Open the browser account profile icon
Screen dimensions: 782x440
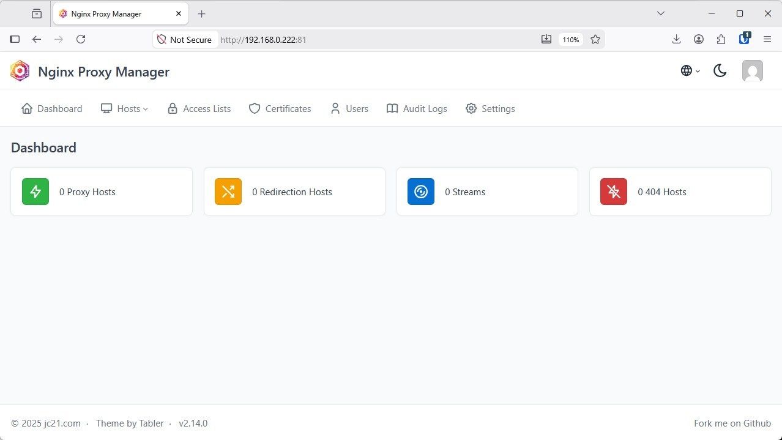(x=699, y=39)
